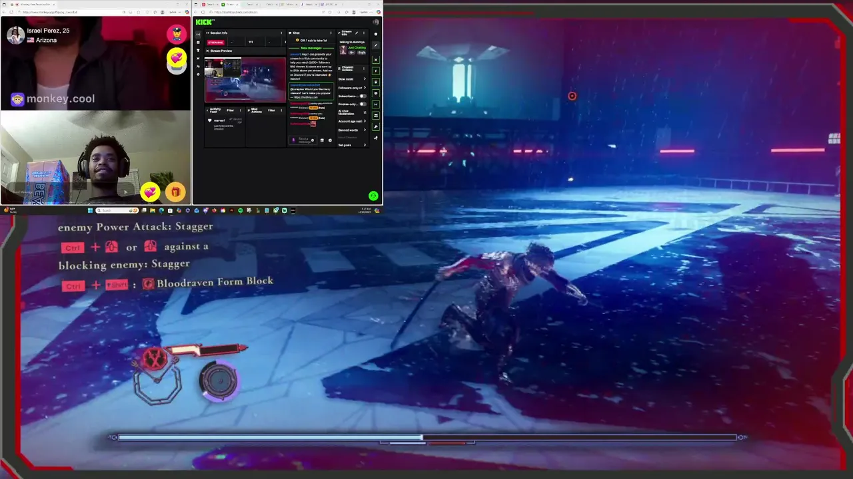Open the Spotify icon on the taskbar
This screenshot has width=853, height=479.
[240, 210]
